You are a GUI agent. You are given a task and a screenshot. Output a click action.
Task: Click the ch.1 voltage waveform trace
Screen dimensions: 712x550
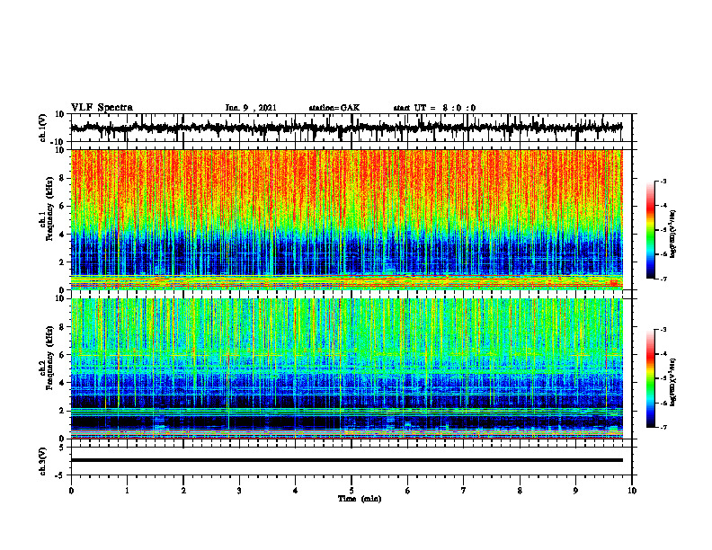point(346,128)
